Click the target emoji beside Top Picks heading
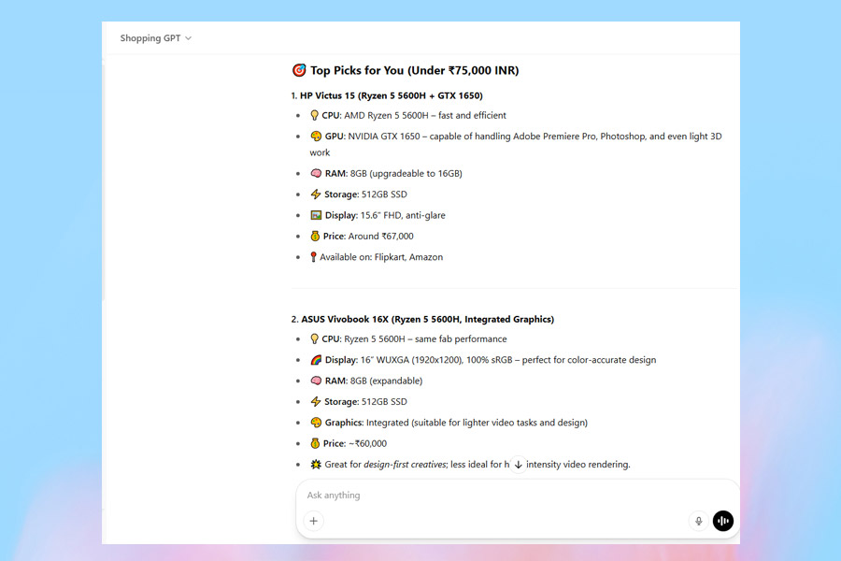Image resolution: width=841 pixels, height=561 pixels. [x=299, y=70]
